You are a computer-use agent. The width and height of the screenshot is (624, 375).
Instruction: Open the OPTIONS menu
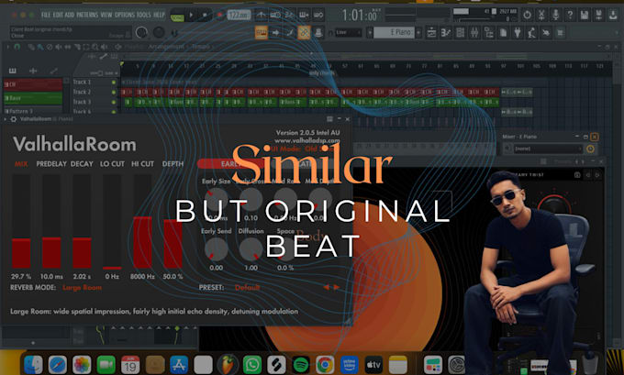(x=125, y=15)
